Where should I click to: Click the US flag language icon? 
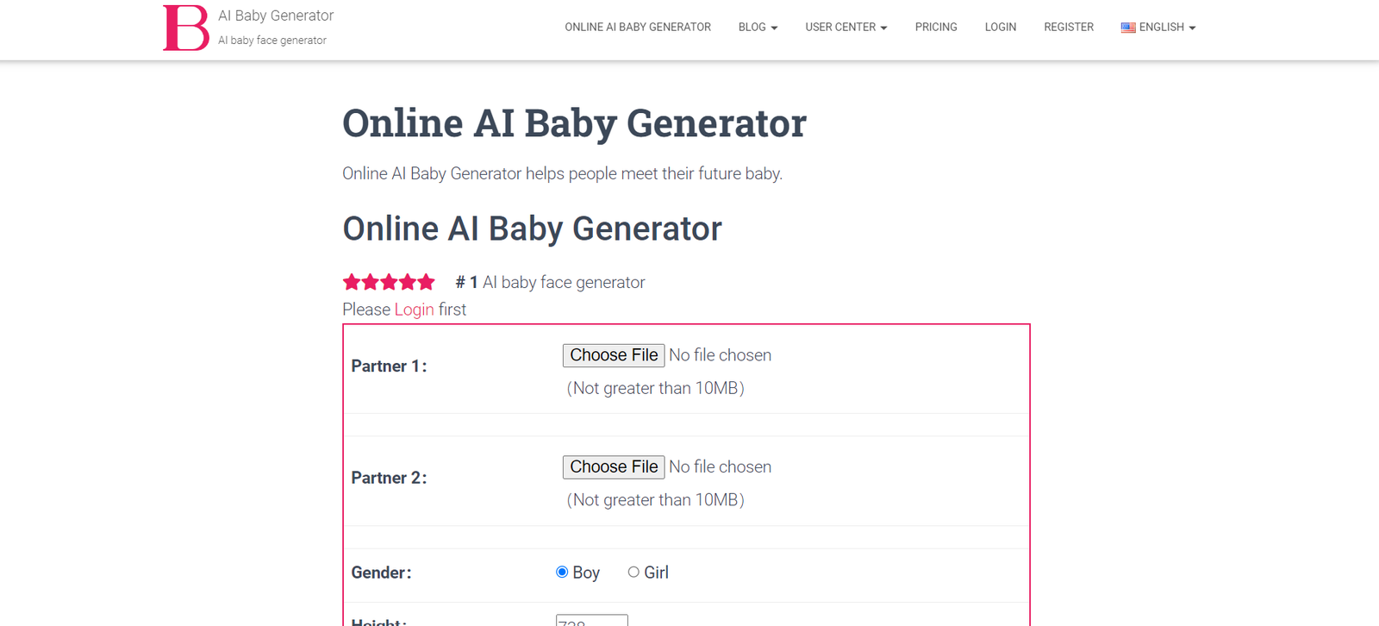pyautogui.click(x=1128, y=28)
